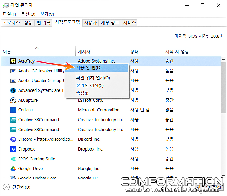Click Cortana's 사용 안 함 status
This screenshot has width=227, height=196.
coord(140,110)
